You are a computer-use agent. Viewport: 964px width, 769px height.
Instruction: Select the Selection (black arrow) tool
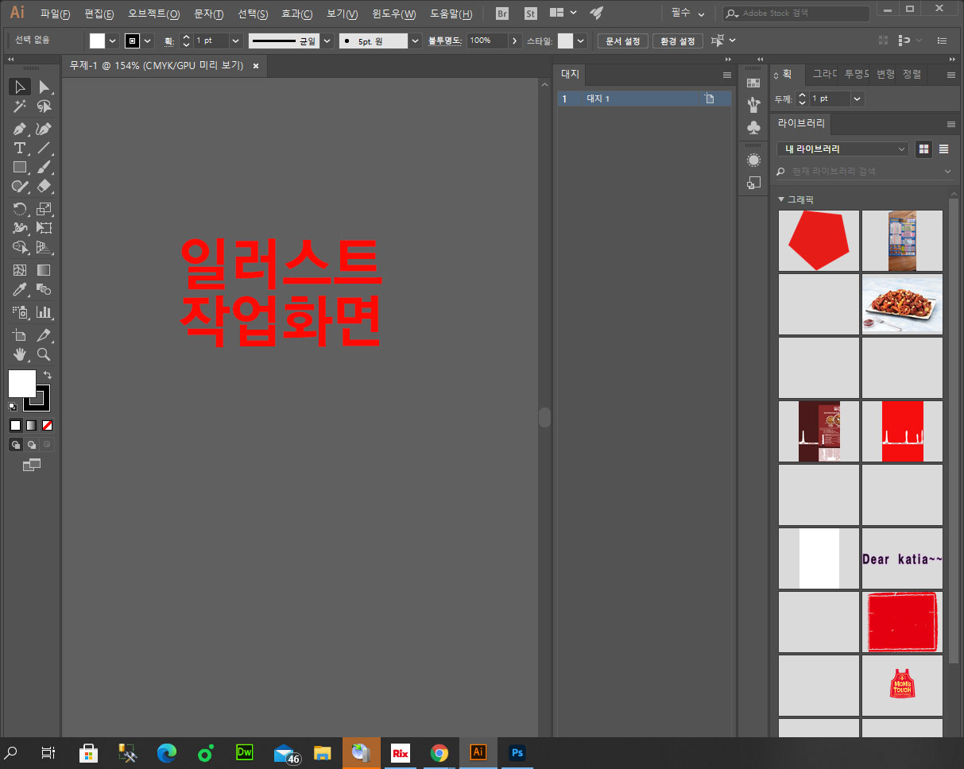[20, 87]
